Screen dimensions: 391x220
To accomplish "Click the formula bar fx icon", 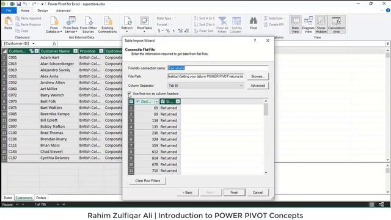I will [54, 43].
